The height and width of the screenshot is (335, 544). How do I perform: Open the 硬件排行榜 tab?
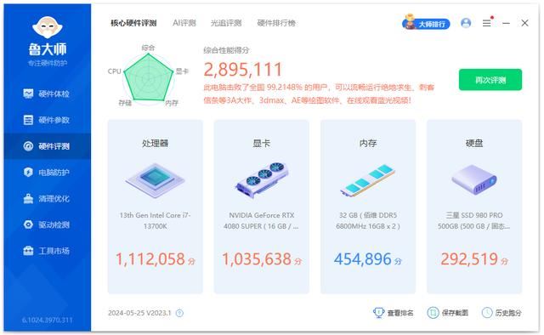pyautogui.click(x=276, y=23)
